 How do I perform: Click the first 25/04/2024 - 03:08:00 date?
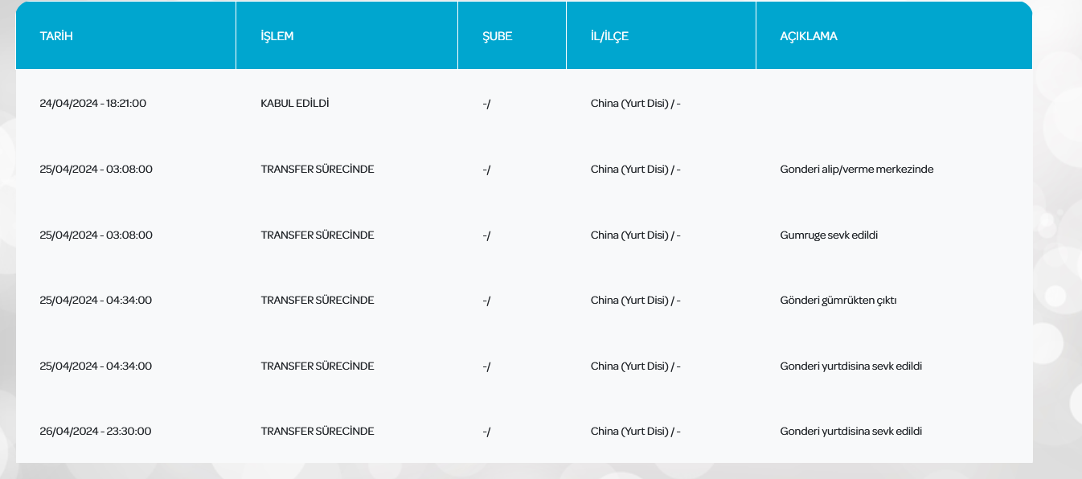point(96,170)
